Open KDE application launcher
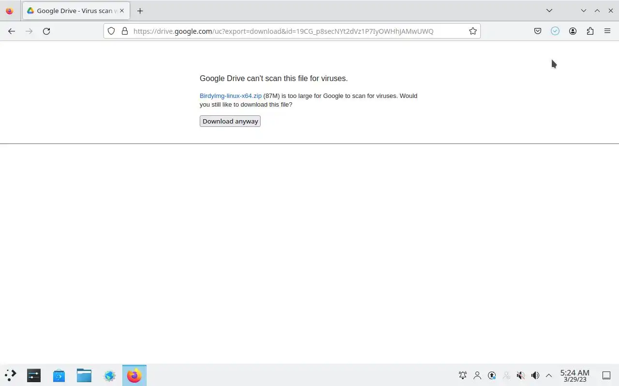 11,375
